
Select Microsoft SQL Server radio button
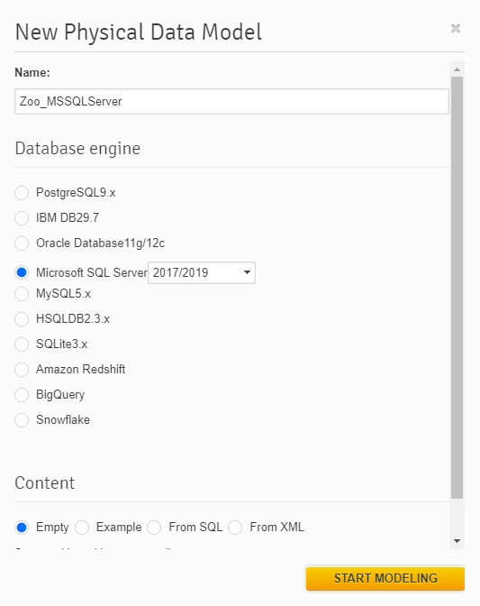(22, 272)
